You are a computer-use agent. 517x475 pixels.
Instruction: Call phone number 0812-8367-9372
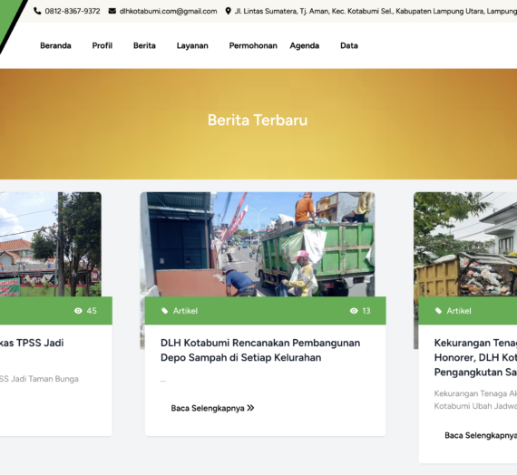[73, 11]
